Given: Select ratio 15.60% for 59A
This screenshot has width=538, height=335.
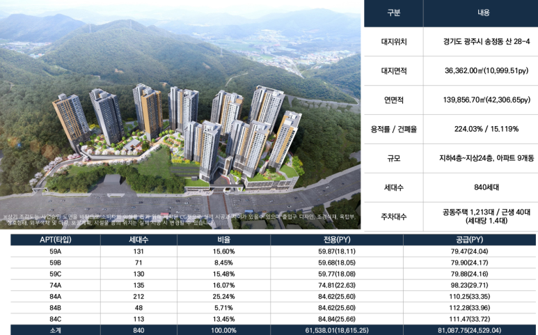Looking at the screenshot, I should (223, 251).
